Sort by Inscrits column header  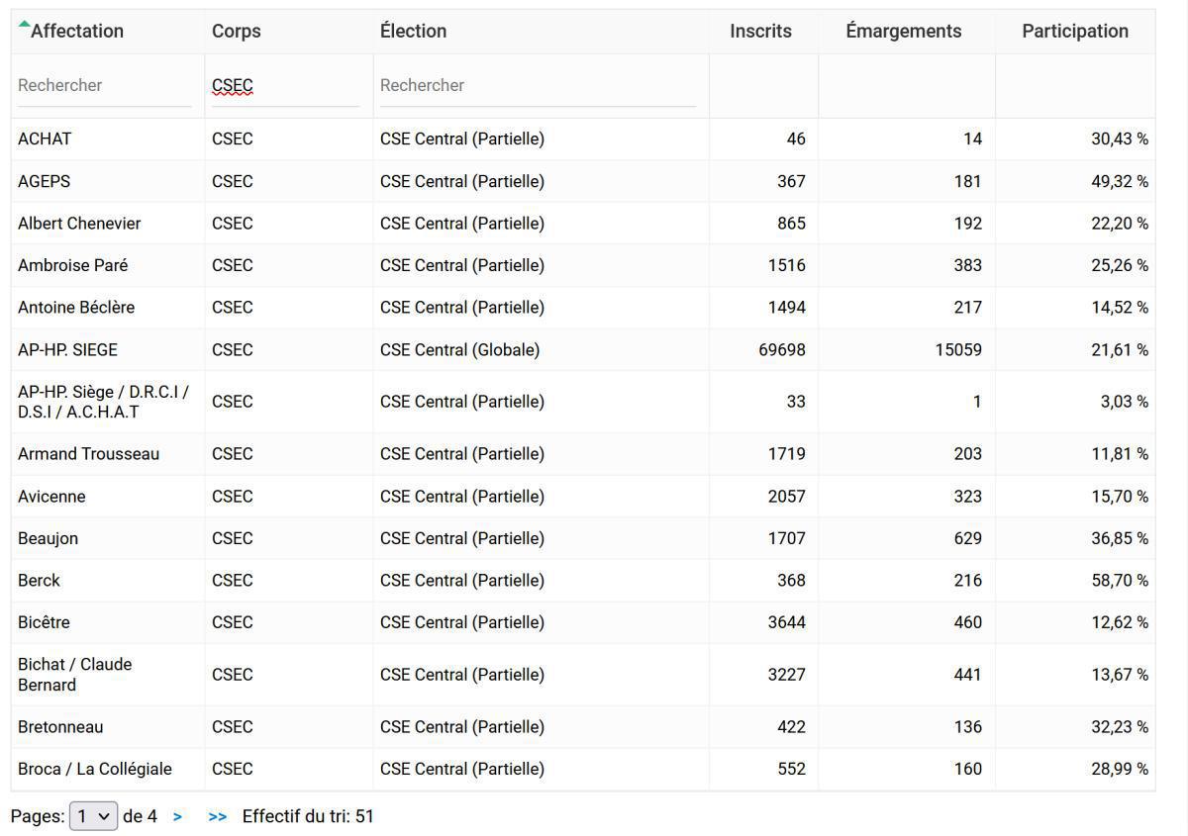click(760, 32)
